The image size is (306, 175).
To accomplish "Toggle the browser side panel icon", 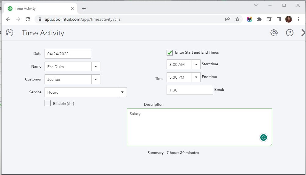I will coord(279,19).
